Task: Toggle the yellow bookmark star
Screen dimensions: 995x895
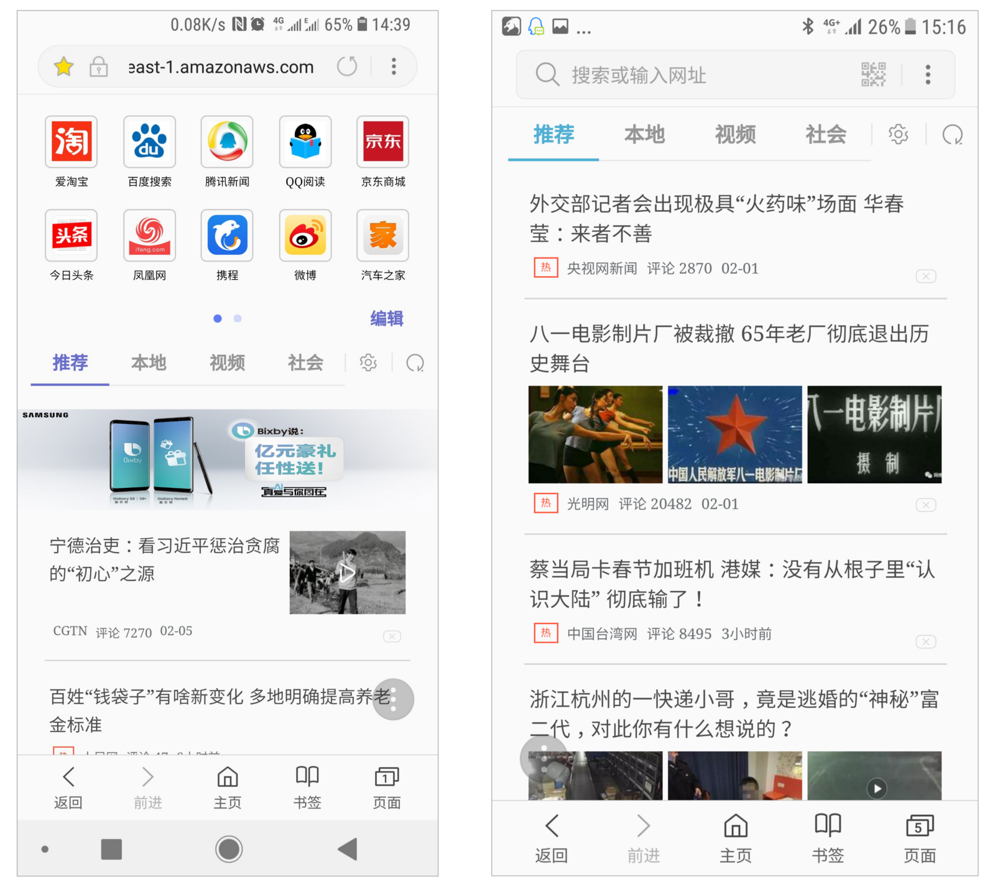Action: [x=64, y=67]
